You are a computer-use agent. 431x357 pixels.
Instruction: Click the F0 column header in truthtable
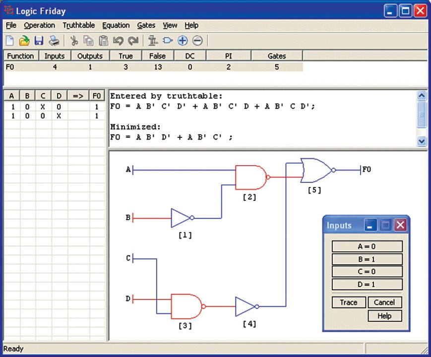pyautogui.click(x=97, y=96)
